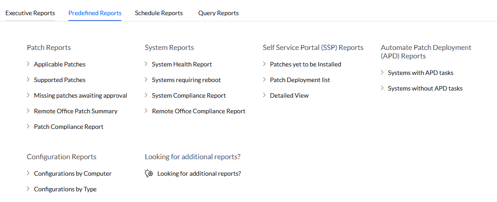This screenshot has height=202, width=497.
Task: Open System Compliance Report
Action: tap(189, 95)
